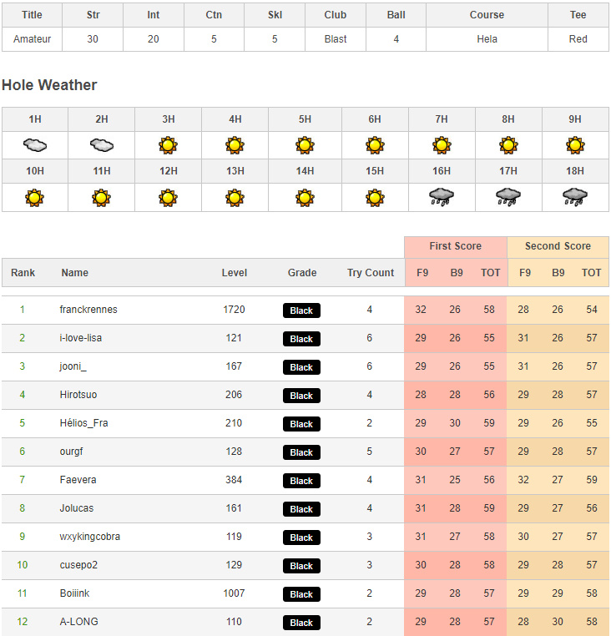Click the Black grade badge for franckrennes
Screen dimensions: 611x636
click(x=301, y=310)
